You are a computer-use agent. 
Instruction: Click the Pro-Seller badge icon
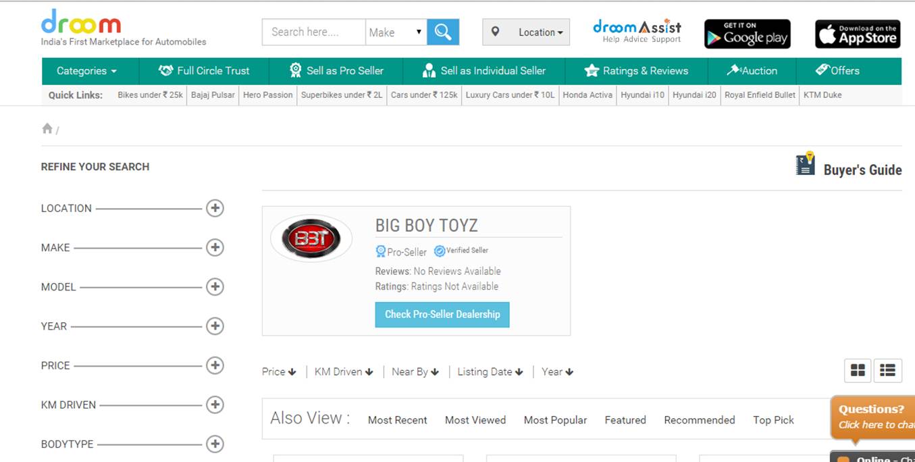point(381,252)
